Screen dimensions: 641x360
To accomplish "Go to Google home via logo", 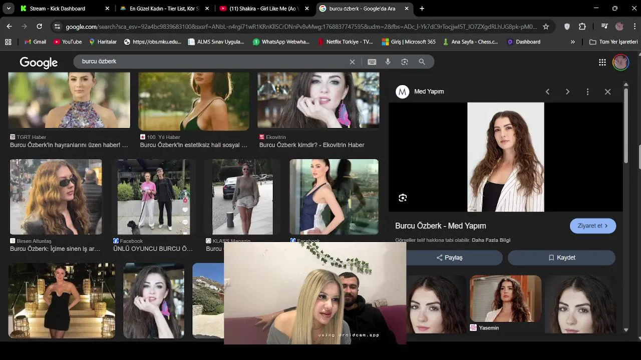I will [x=39, y=62].
